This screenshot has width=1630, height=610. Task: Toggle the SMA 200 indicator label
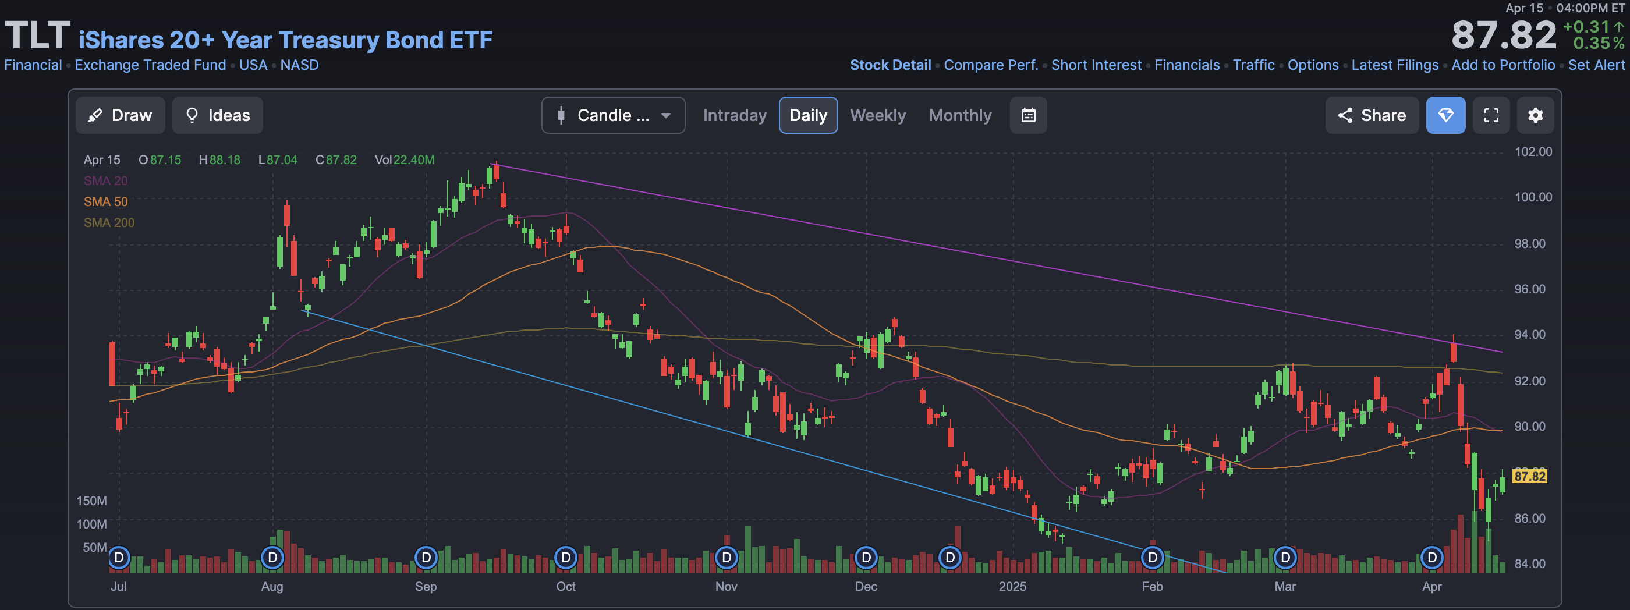click(109, 223)
